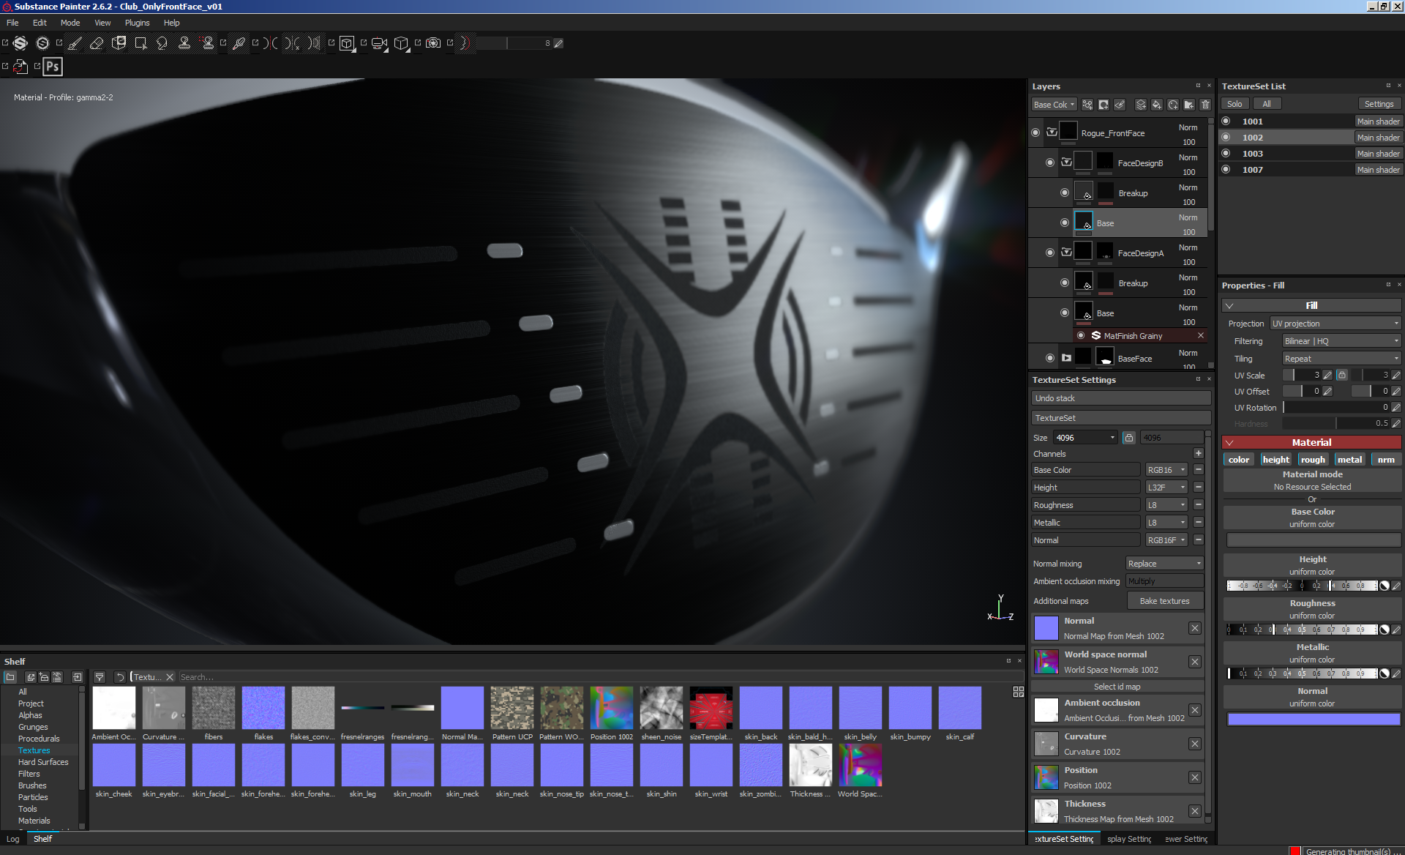Toggle visibility of FaceDesignA folder

[x=1050, y=253]
